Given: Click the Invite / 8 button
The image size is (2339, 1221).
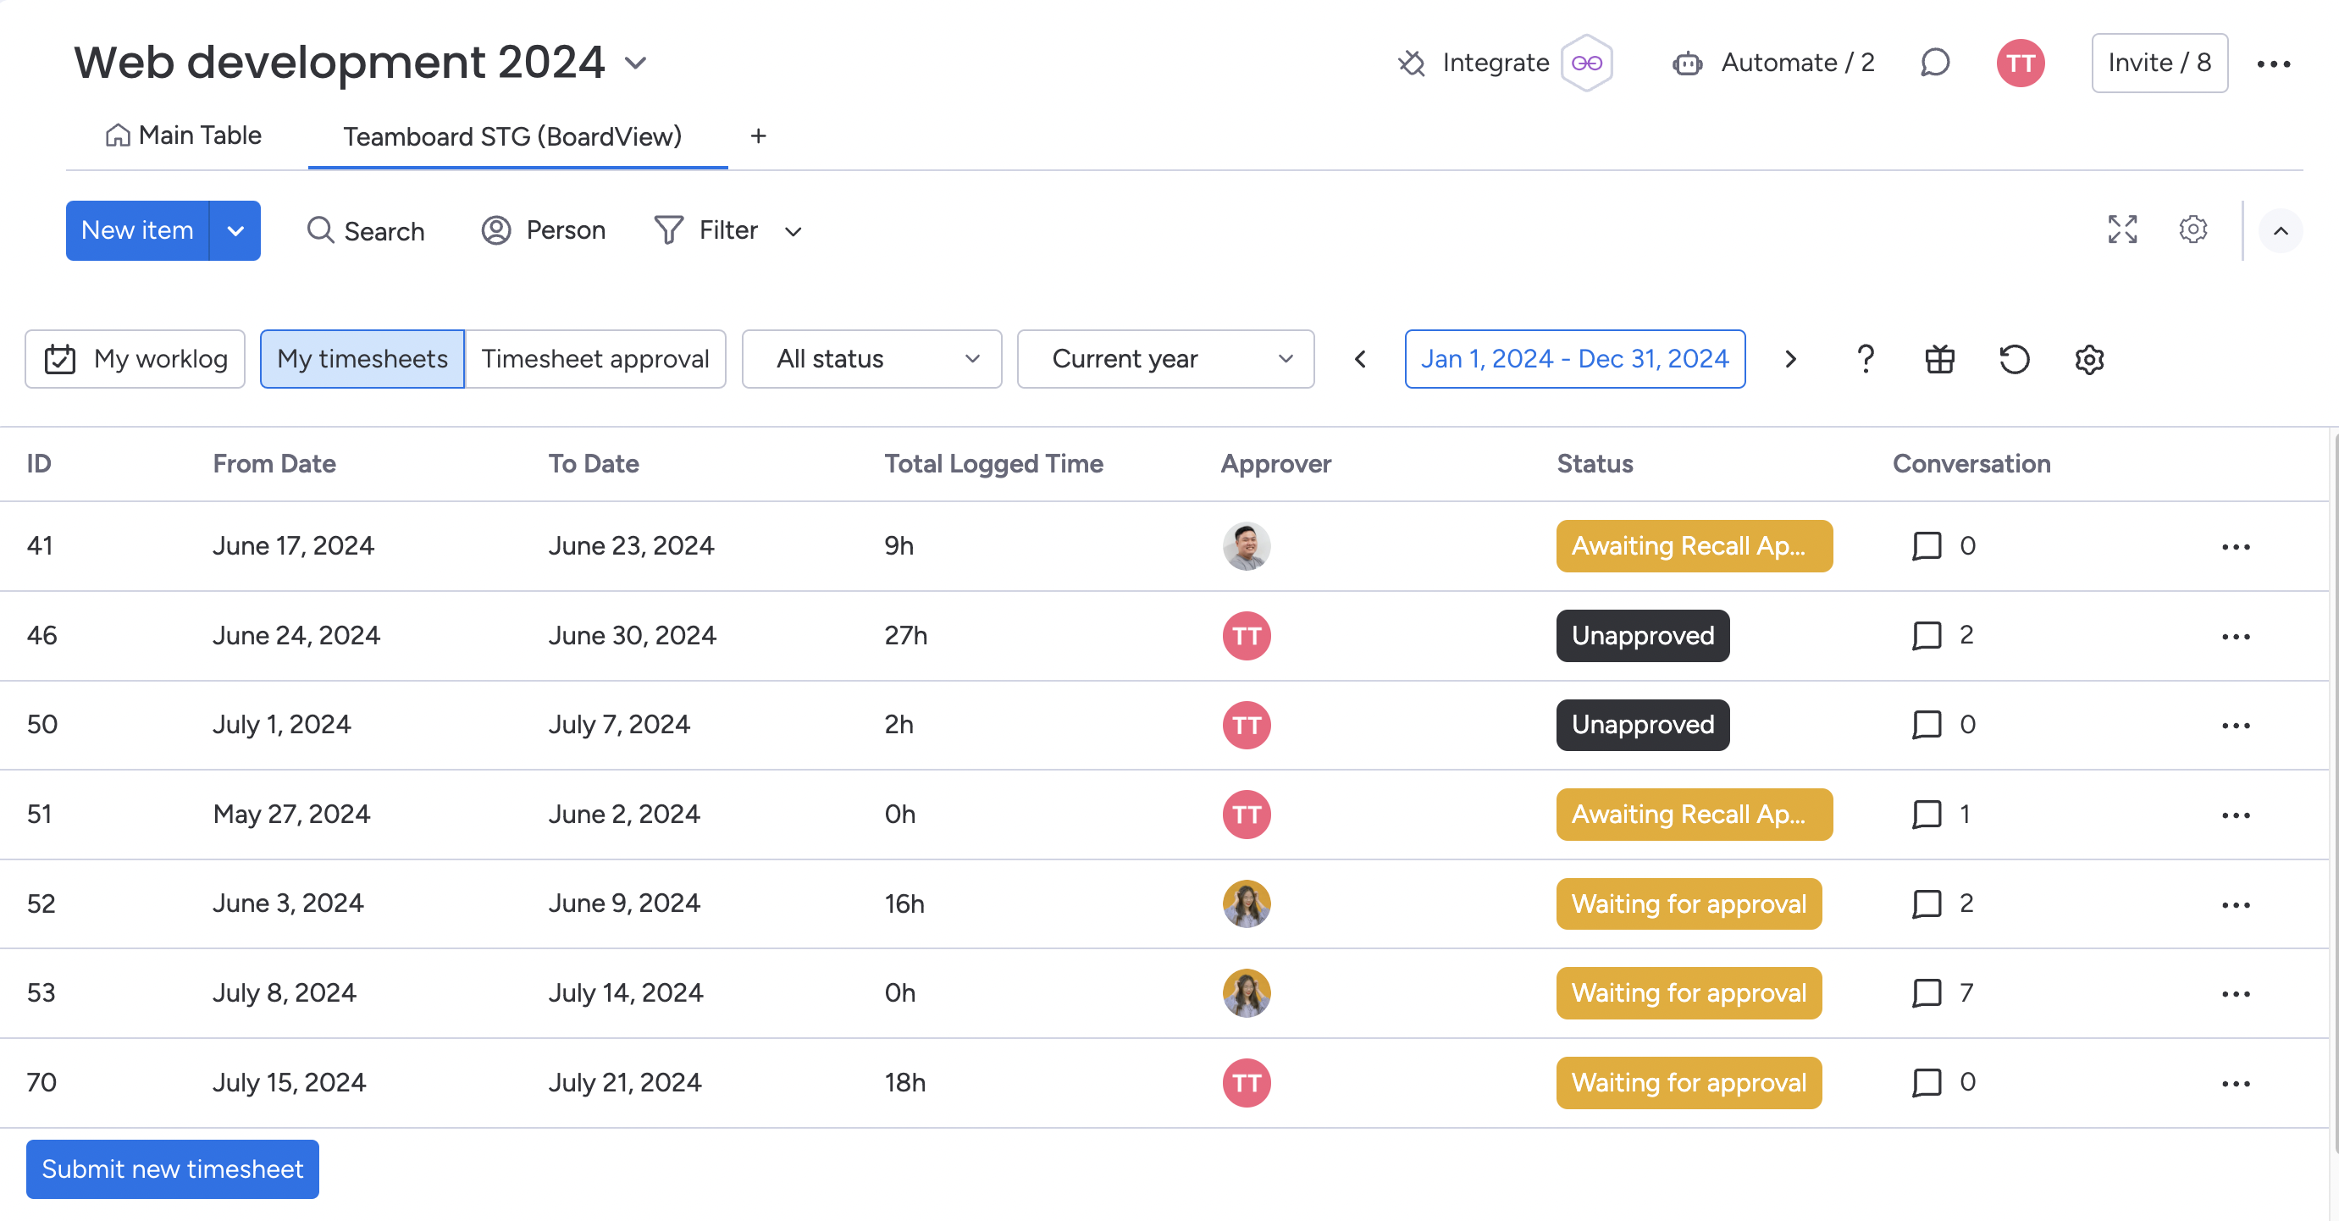Looking at the screenshot, I should (2159, 63).
